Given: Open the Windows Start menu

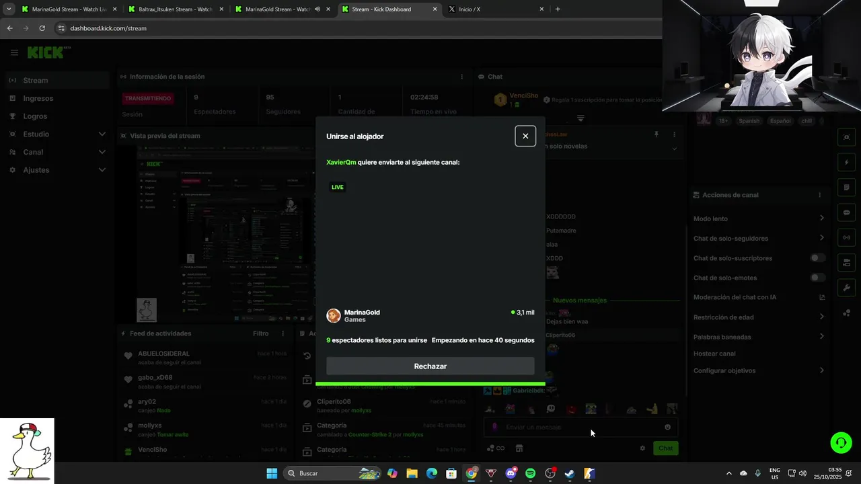Looking at the screenshot, I should [x=272, y=473].
